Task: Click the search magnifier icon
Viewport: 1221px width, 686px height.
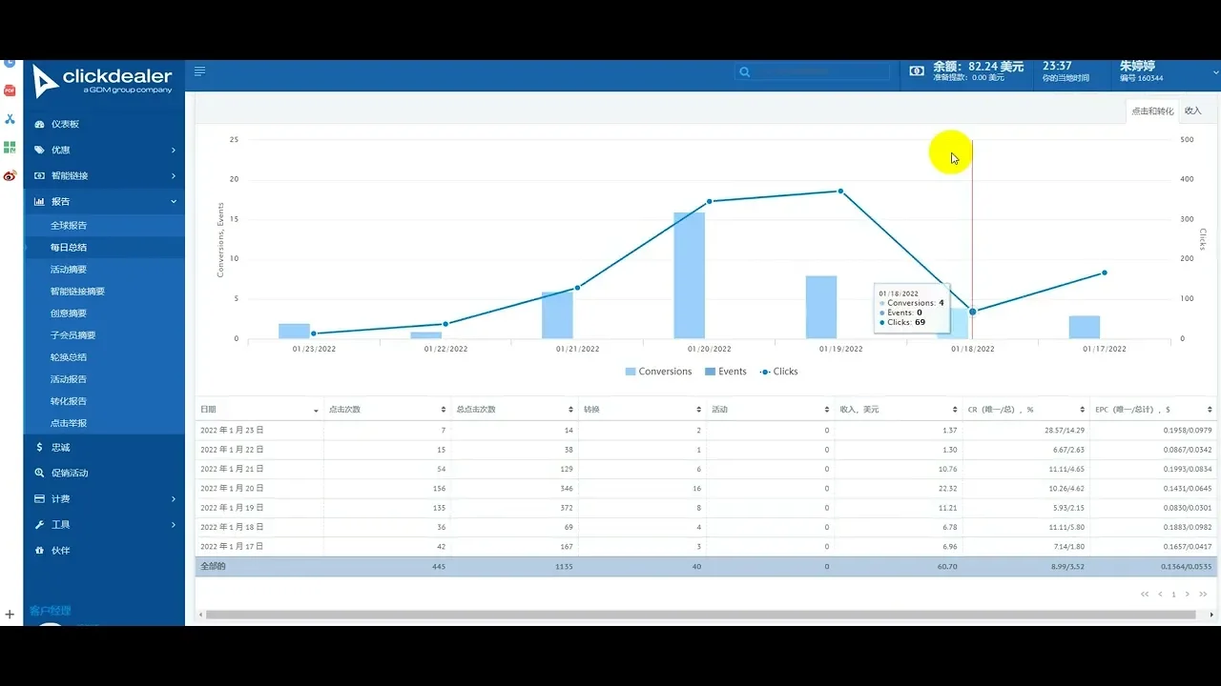Action: (x=745, y=72)
